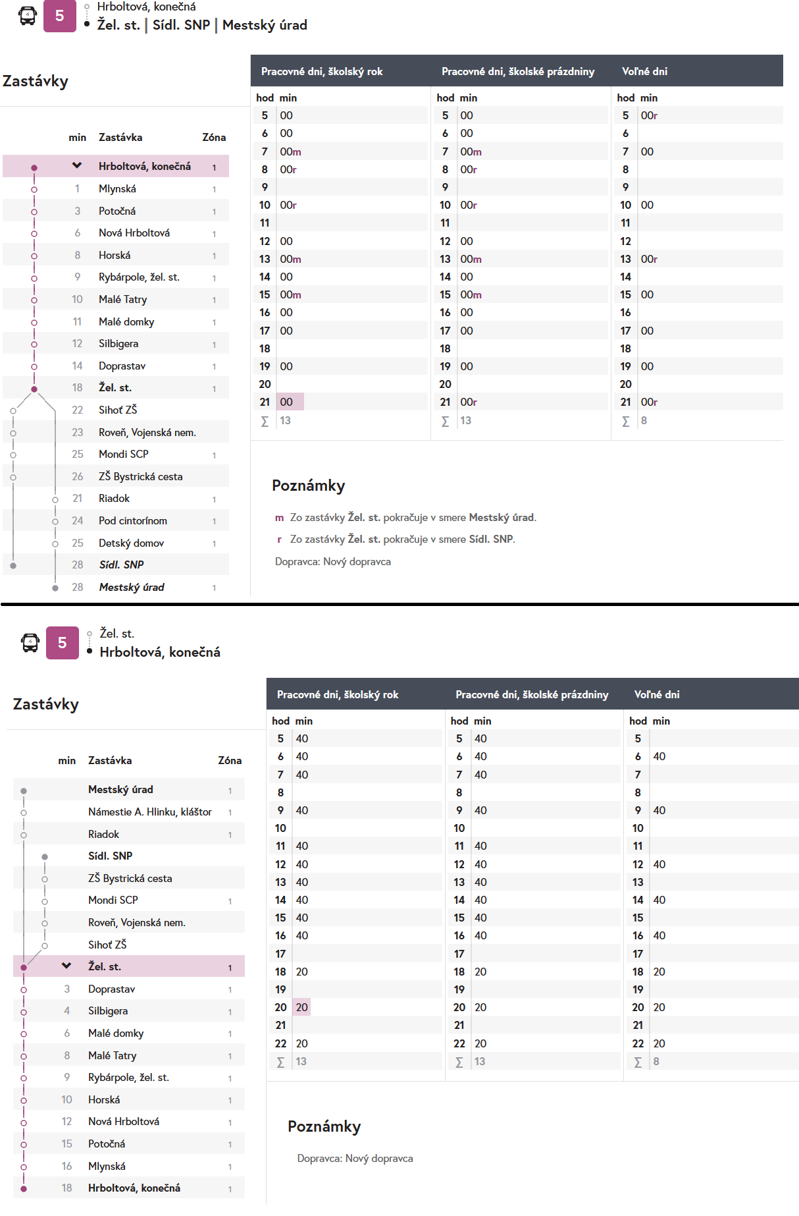This screenshot has width=799, height=1216.
Task: Click highlighted 21:00 departure in first timetable
Action: pyautogui.click(x=286, y=402)
